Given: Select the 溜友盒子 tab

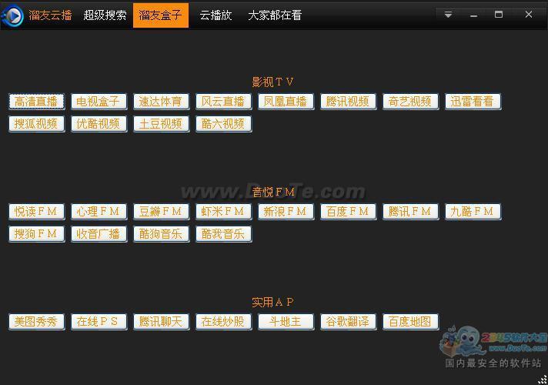Looking at the screenshot, I should (161, 15).
